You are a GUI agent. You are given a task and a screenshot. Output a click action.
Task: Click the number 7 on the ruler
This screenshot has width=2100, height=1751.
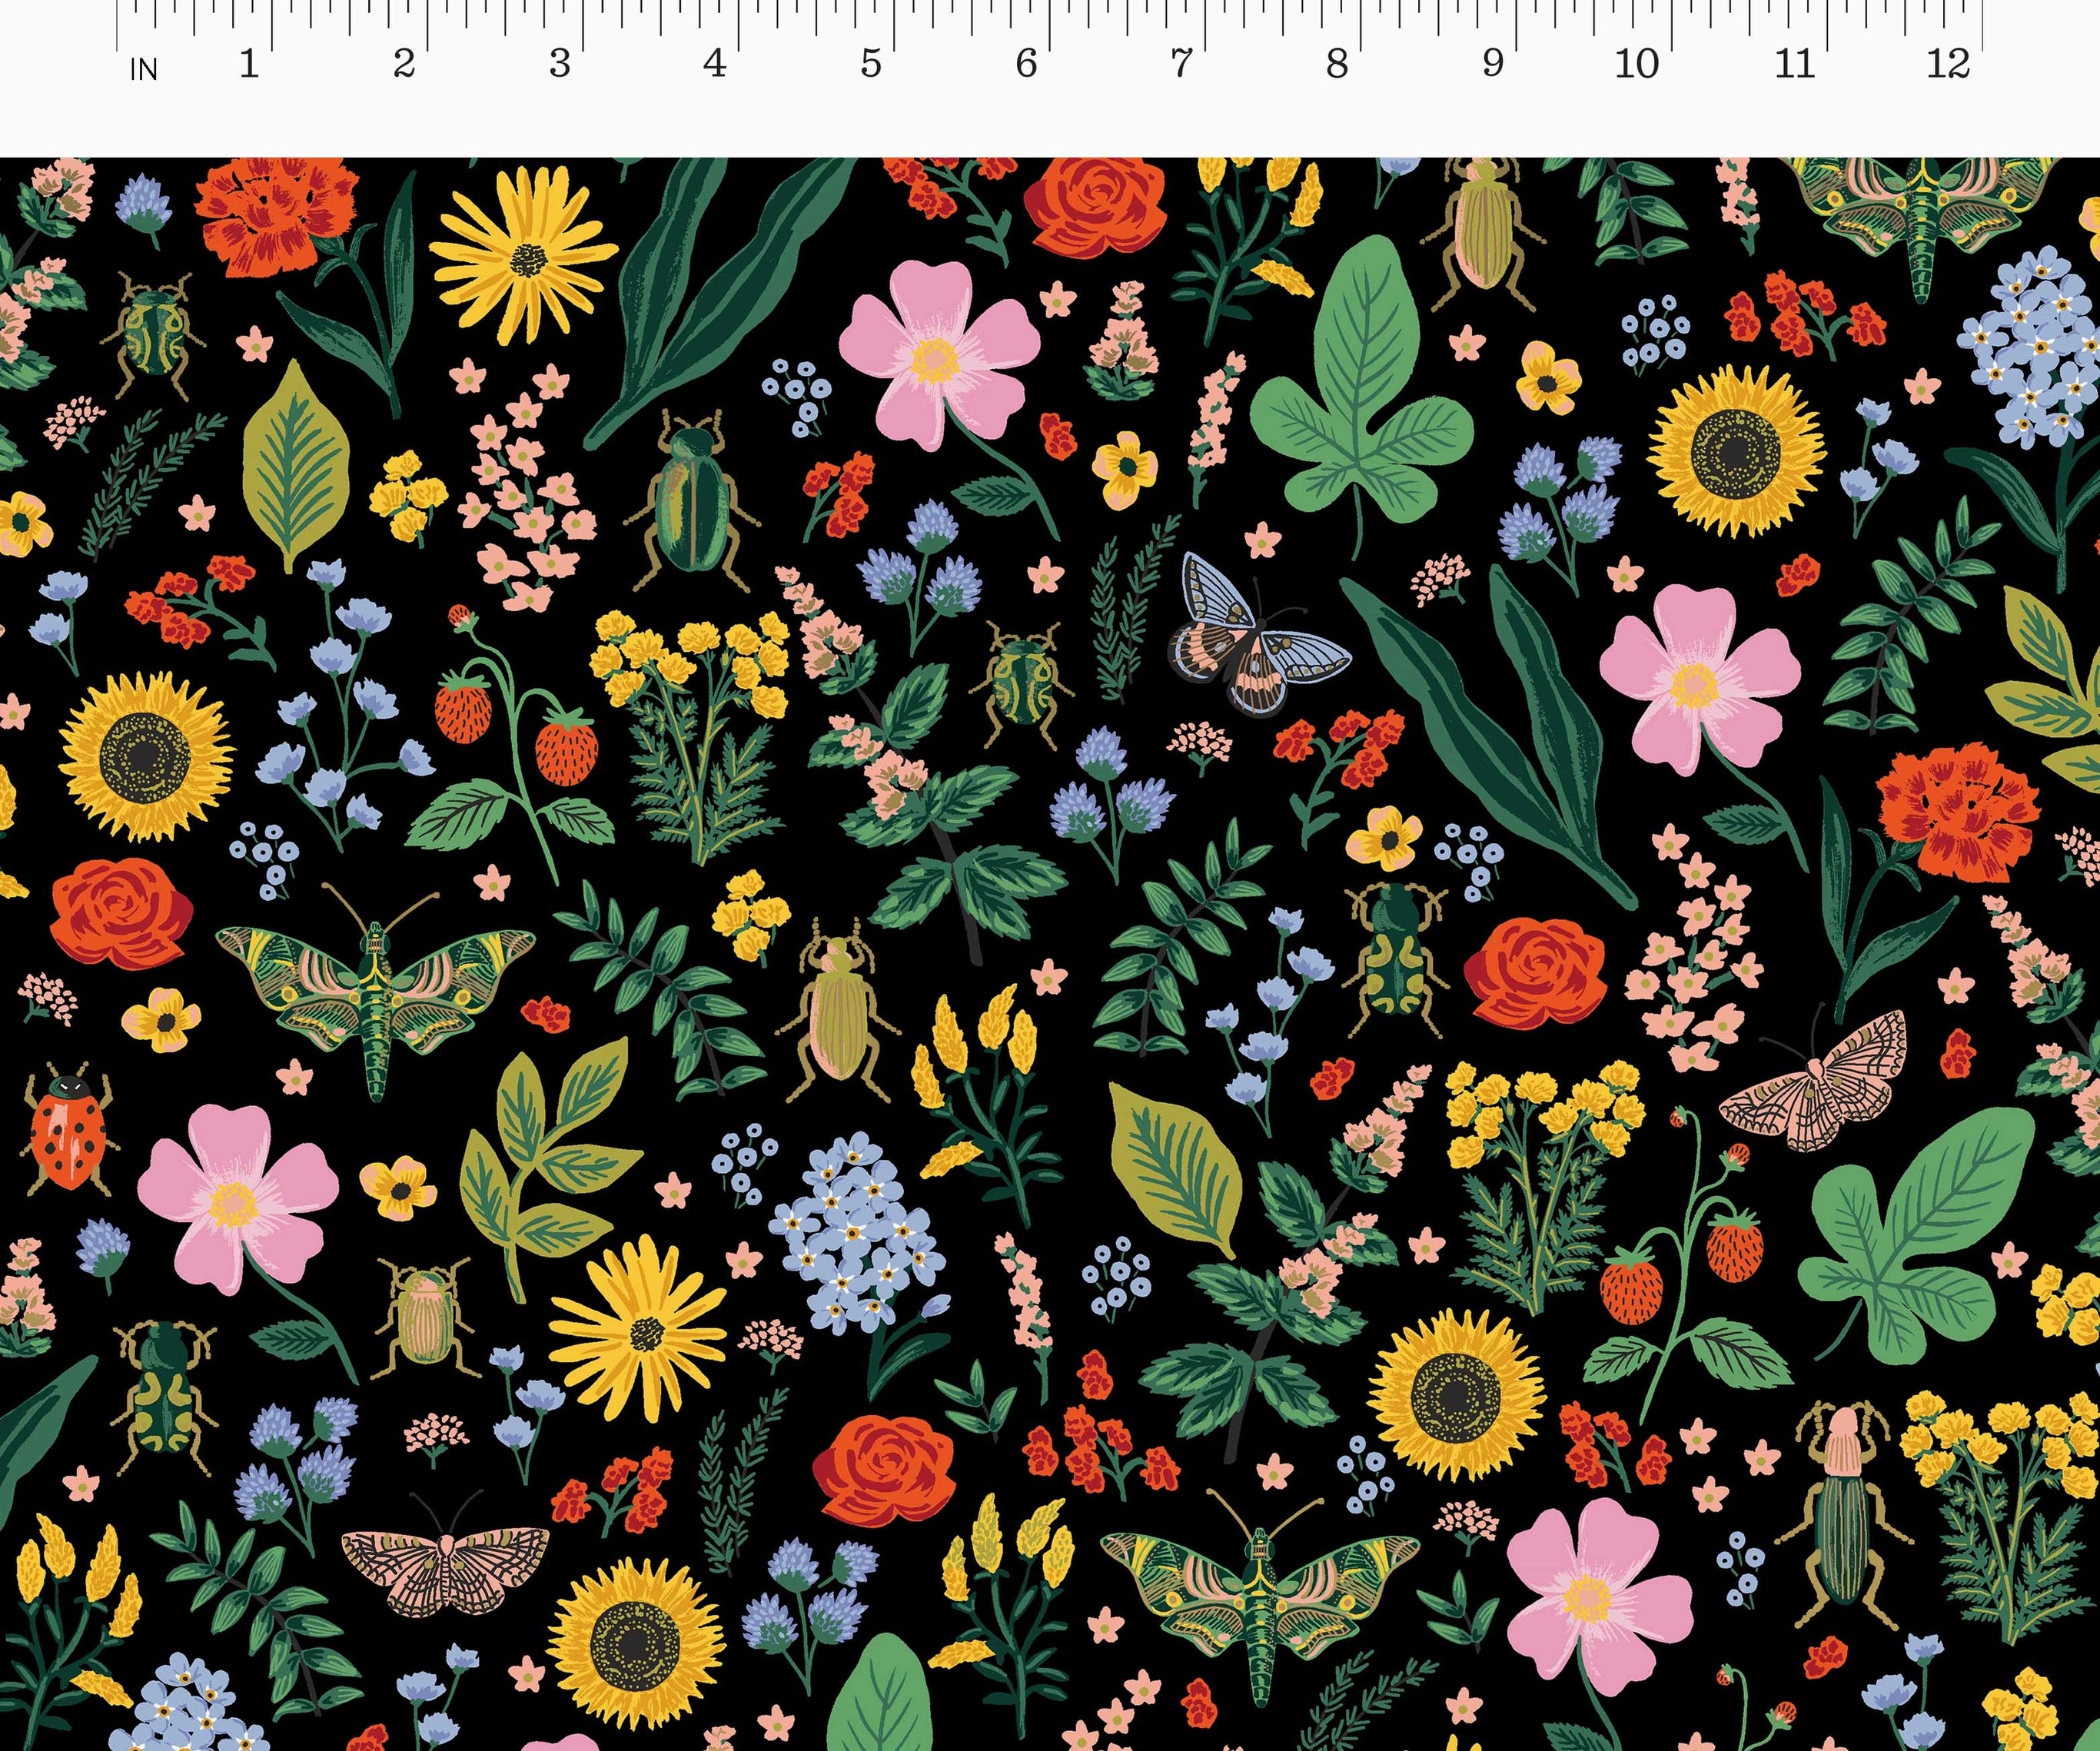pyautogui.click(x=1182, y=64)
